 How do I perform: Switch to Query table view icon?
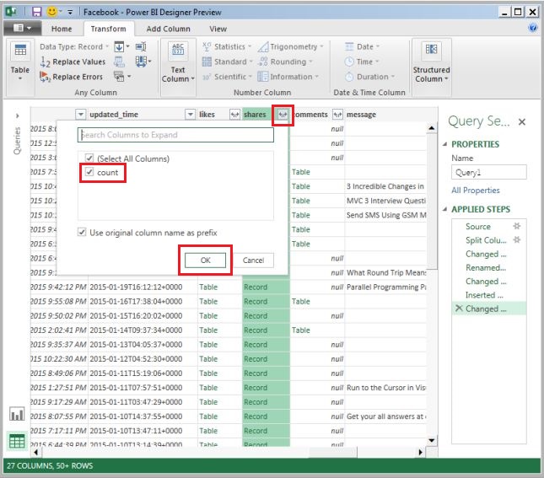[16, 440]
